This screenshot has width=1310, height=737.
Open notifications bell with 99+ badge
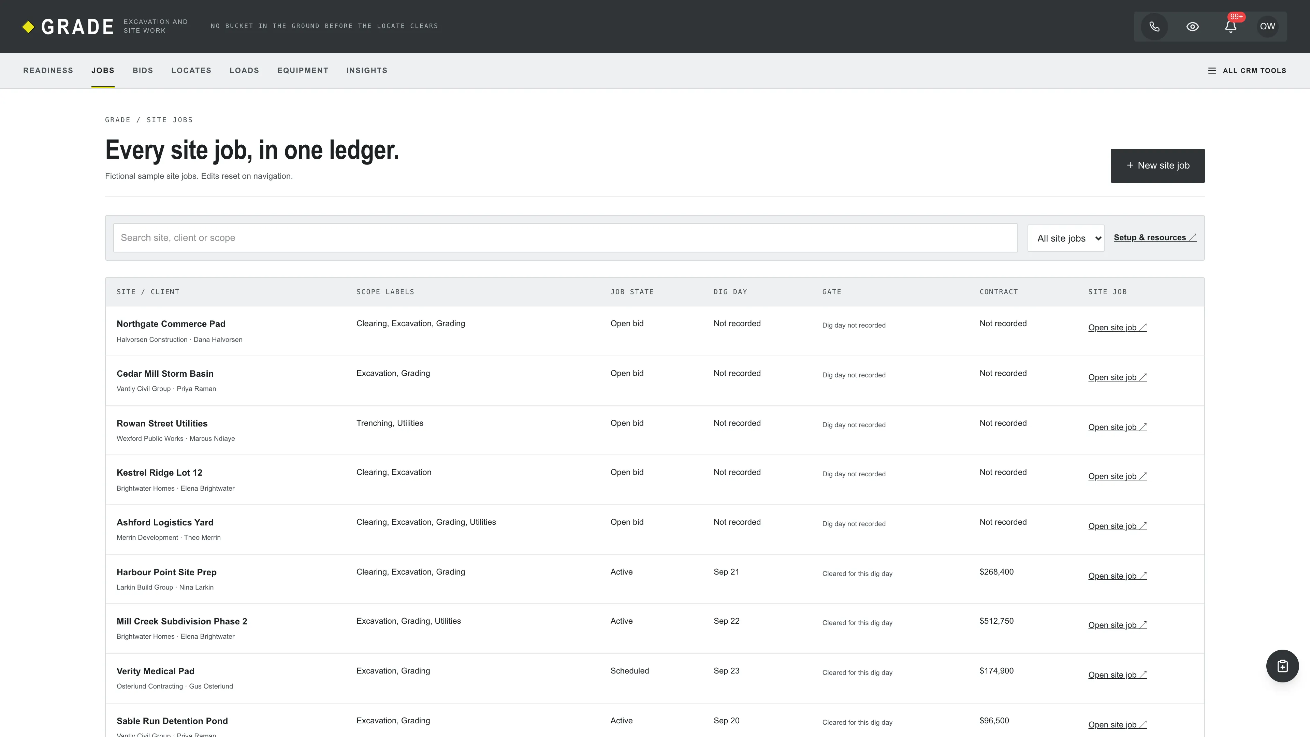click(x=1231, y=27)
